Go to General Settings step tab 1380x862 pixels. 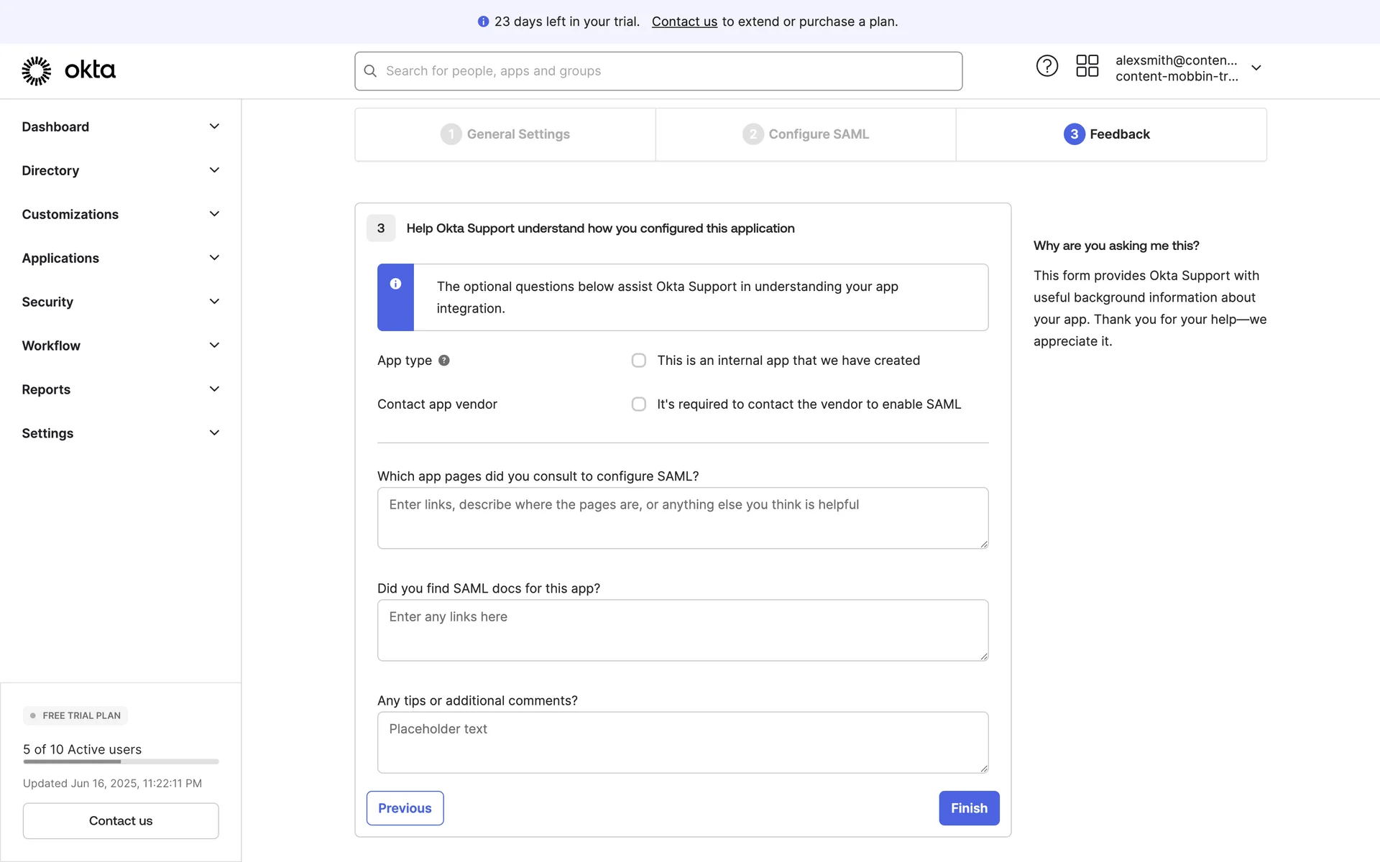click(505, 134)
